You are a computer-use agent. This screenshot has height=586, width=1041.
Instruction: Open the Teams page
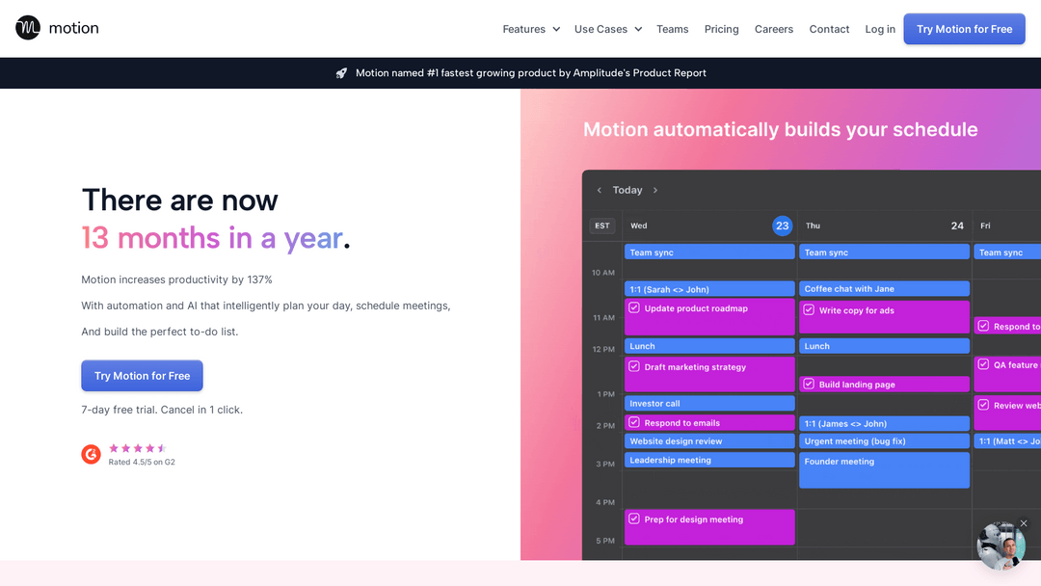pos(673,29)
